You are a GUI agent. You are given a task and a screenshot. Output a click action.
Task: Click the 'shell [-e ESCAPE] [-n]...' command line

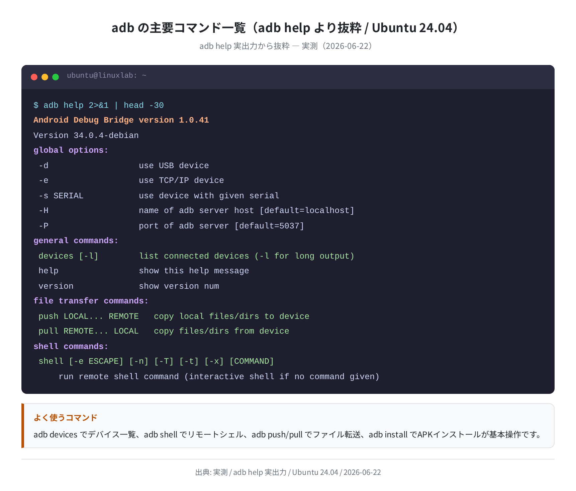(x=156, y=361)
